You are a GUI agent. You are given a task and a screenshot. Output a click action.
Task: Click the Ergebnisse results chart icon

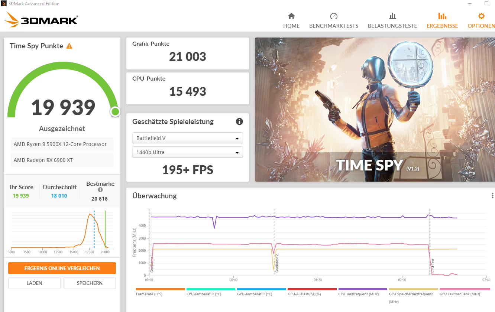442,16
